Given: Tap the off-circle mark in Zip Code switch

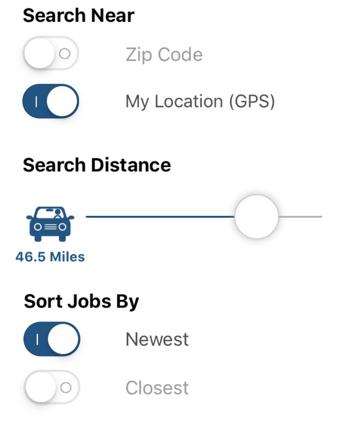Looking at the screenshot, I should [65, 53].
